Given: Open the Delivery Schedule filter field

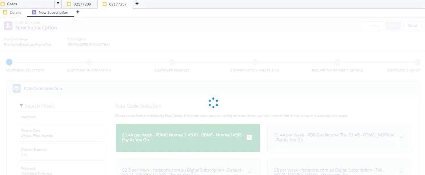Looking at the screenshot, I should click(x=62, y=152).
